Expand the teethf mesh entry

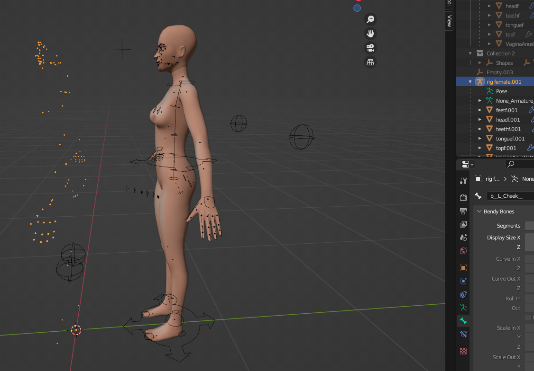[489, 15]
